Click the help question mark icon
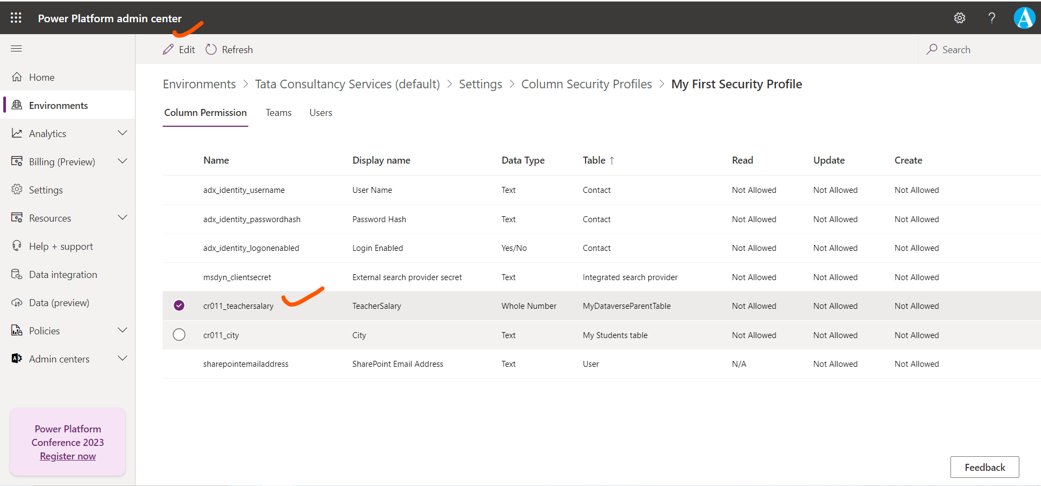 coord(992,18)
